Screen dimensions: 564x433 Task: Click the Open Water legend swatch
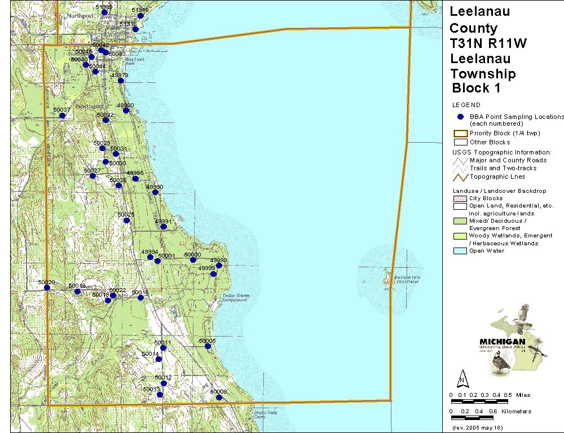tap(460, 251)
